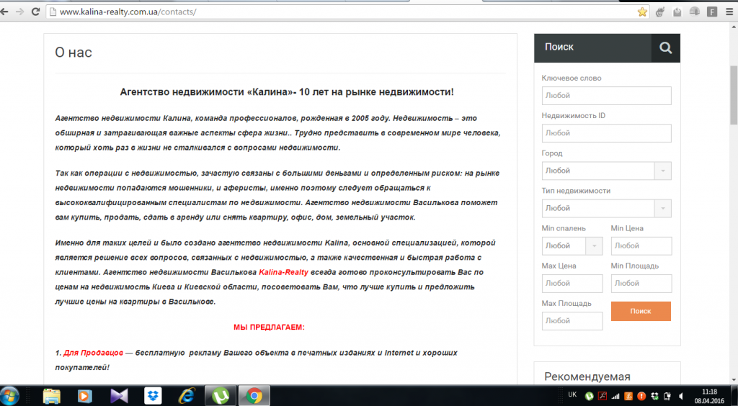The height and width of the screenshot is (406, 738).
Task: Click the gray F extension icon
Action: (712, 12)
